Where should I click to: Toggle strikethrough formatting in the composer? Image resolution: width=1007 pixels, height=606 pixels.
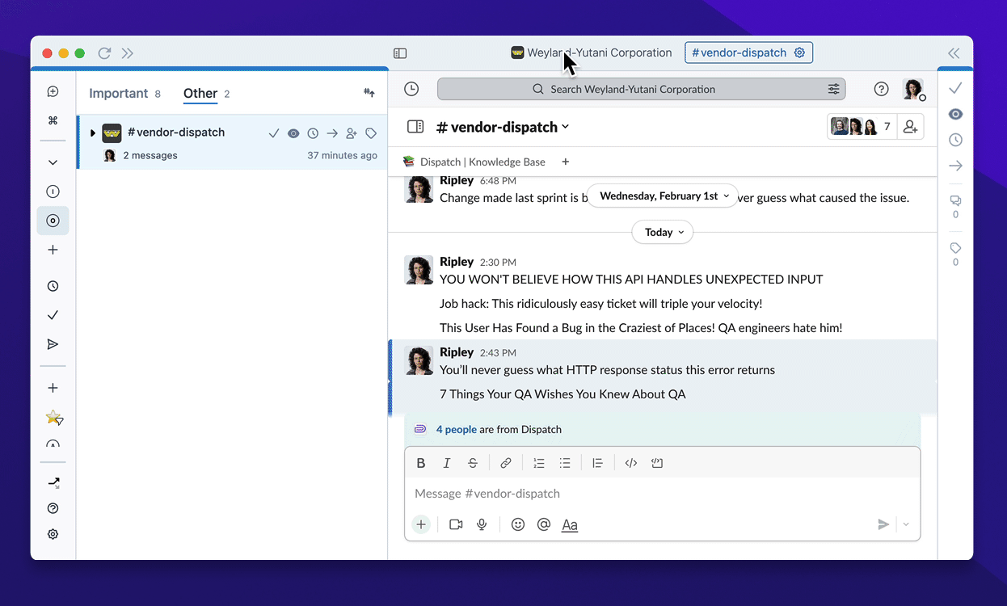tap(473, 463)
